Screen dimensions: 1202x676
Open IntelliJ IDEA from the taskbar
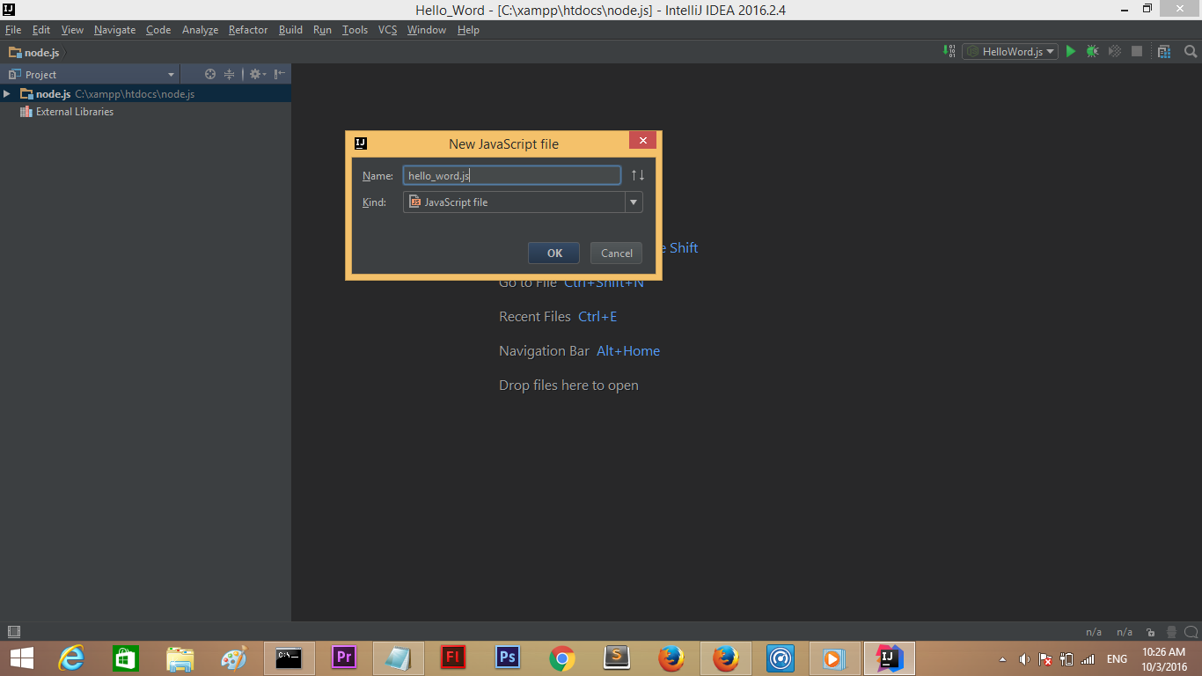tap(889, 658)
